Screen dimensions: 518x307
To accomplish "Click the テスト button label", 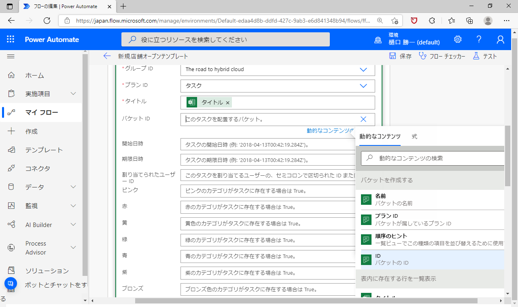I will [490, 57].
